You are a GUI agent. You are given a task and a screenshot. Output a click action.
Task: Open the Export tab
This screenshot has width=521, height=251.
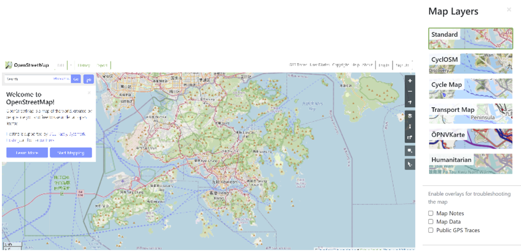coord(102,65)
